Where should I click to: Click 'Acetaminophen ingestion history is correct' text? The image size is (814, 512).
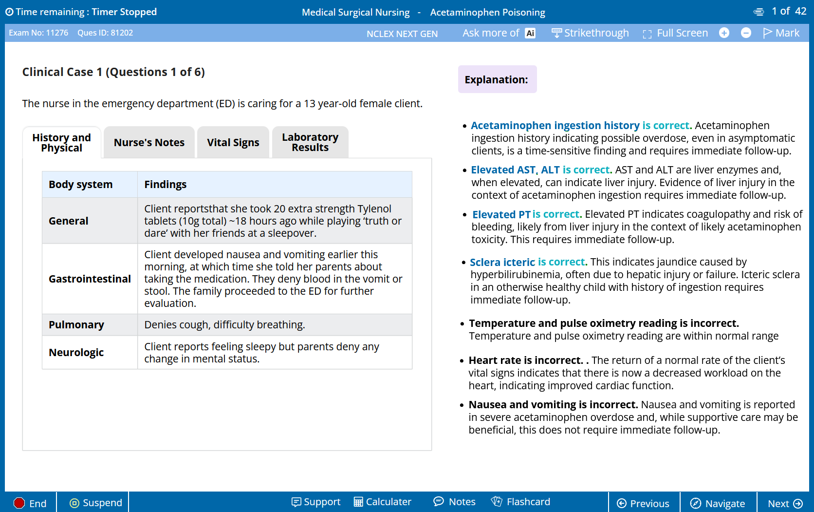pos(581,125)
